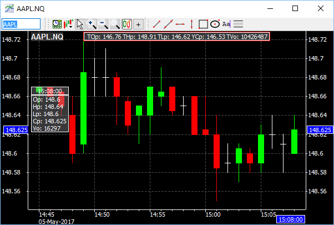This screenshot has height=225, width=334.
Task: Open the candlestick chart type dropdown
Action: pos(69,24)
